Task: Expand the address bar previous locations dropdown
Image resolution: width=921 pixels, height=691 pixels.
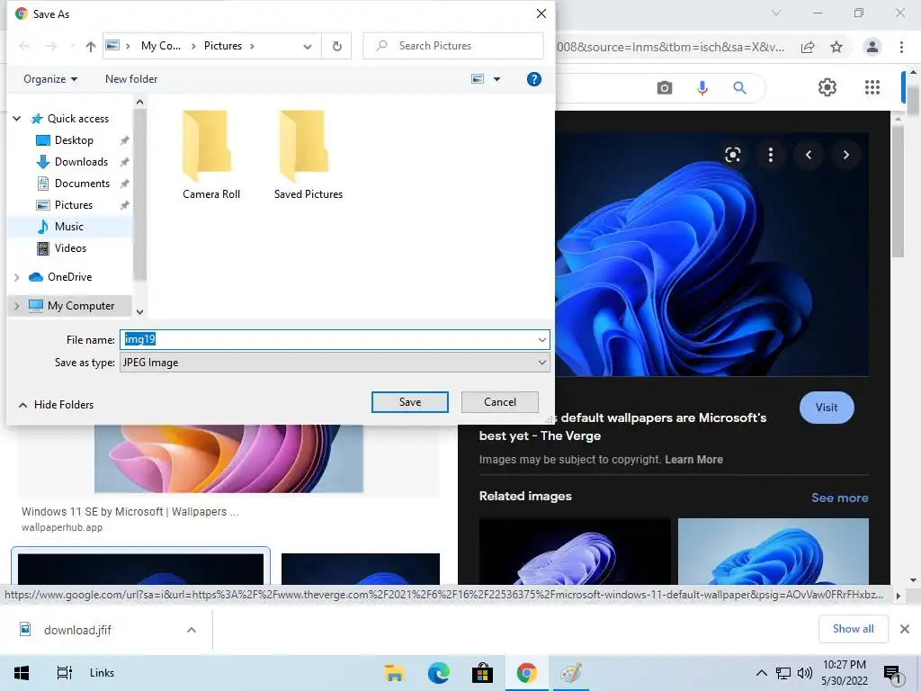Action: (308, 47)
